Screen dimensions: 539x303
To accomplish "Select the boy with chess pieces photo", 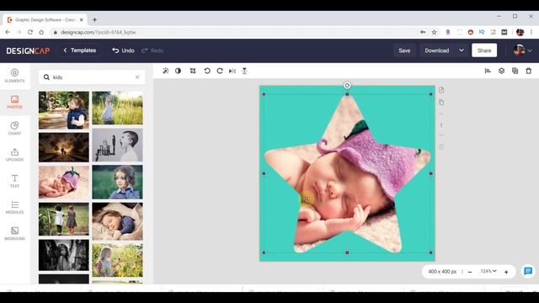I will [x=117, y=145].
